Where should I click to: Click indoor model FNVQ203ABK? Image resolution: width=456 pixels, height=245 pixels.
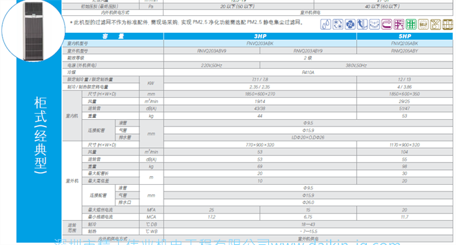click(x=260, y=44)
